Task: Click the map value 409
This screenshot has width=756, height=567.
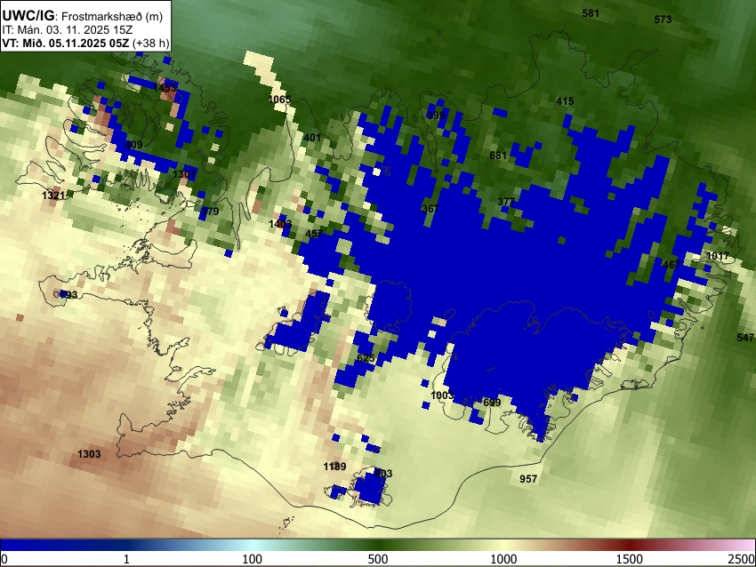Action: click(133, 145)
